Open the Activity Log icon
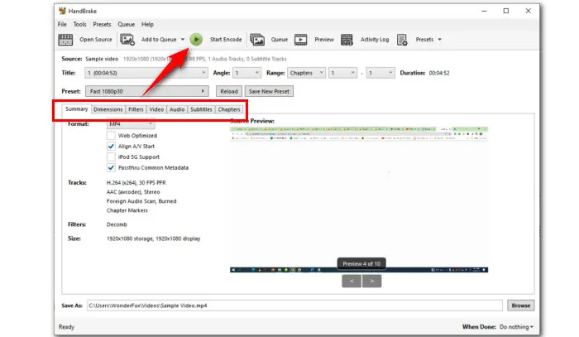579x337 pixels. coord(347,39)
